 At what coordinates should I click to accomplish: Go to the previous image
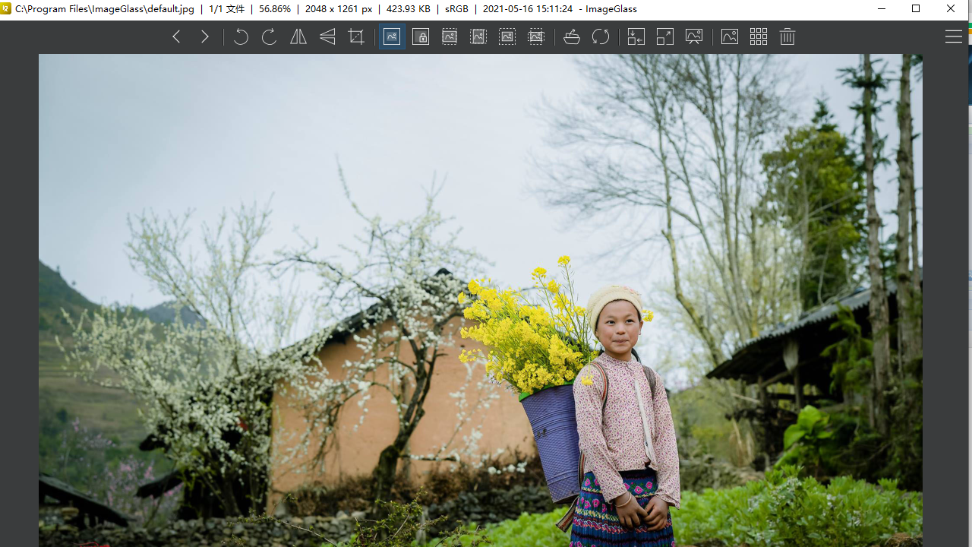point(176,36)
